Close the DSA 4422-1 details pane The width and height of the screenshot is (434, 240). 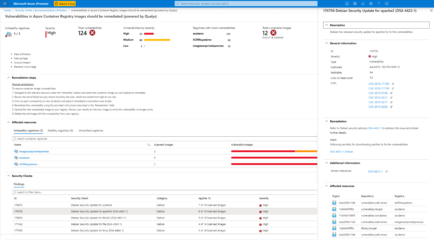(431, 10)
